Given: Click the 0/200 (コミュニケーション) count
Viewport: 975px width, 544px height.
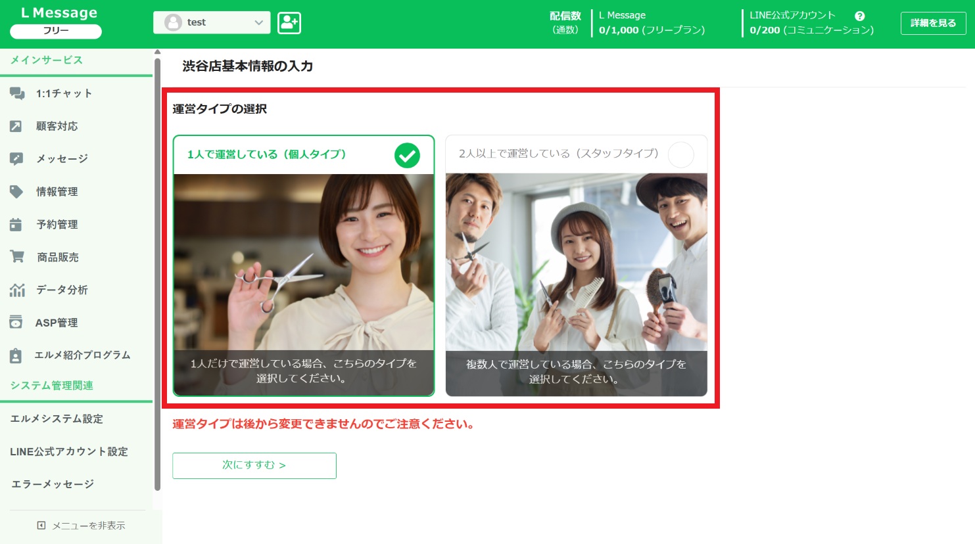Looking at the screenshot, I should tap(812, 30).
